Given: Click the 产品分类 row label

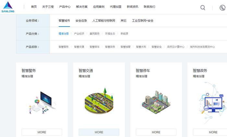Looking at the screenshot, I should [x=32, y=34].
